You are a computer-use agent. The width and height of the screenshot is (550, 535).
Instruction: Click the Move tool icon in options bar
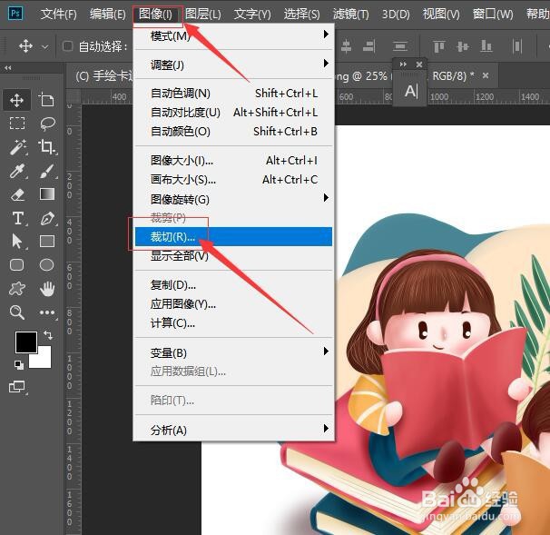(26, 46)
